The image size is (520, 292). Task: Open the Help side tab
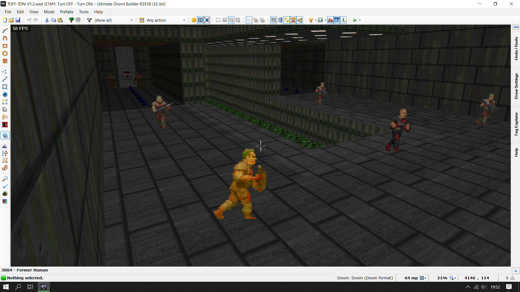(x=516, y=152)
